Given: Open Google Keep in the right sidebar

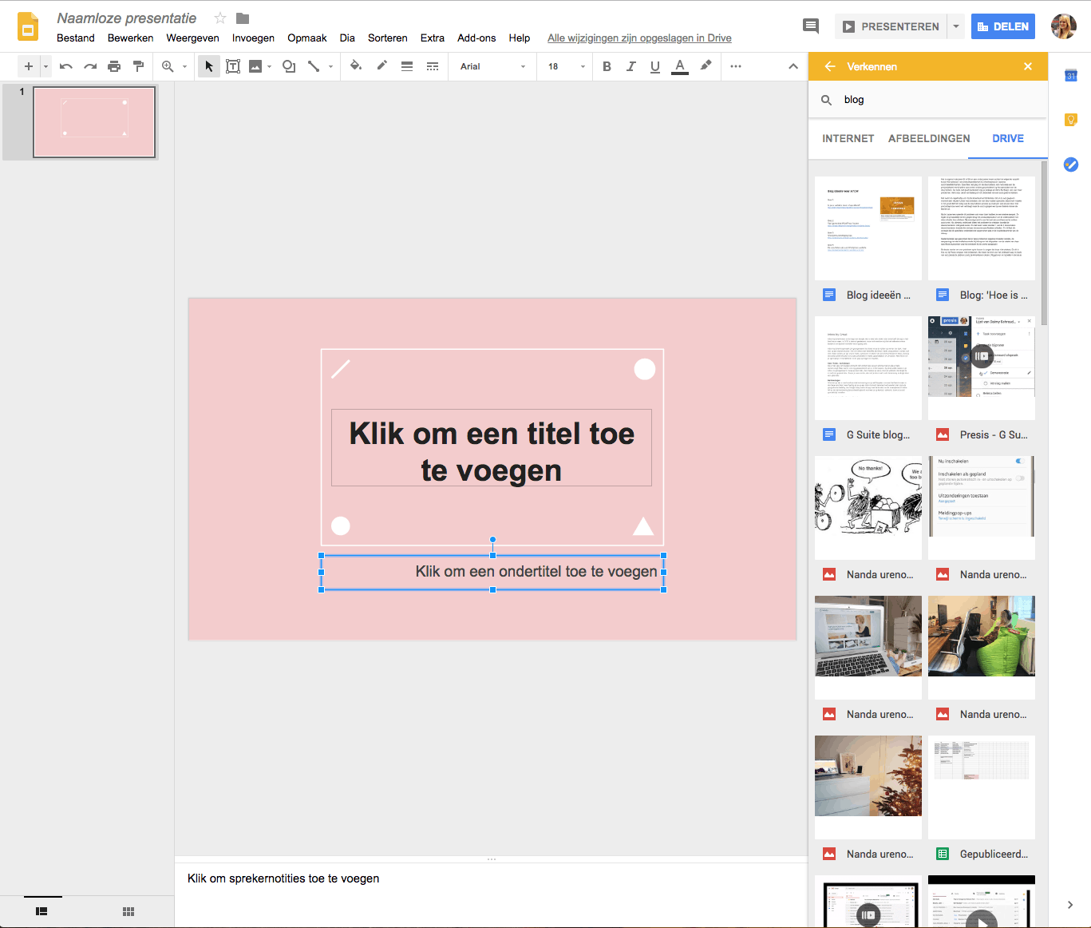Looking at the screenshot, I should click(x=1070, y=119).
